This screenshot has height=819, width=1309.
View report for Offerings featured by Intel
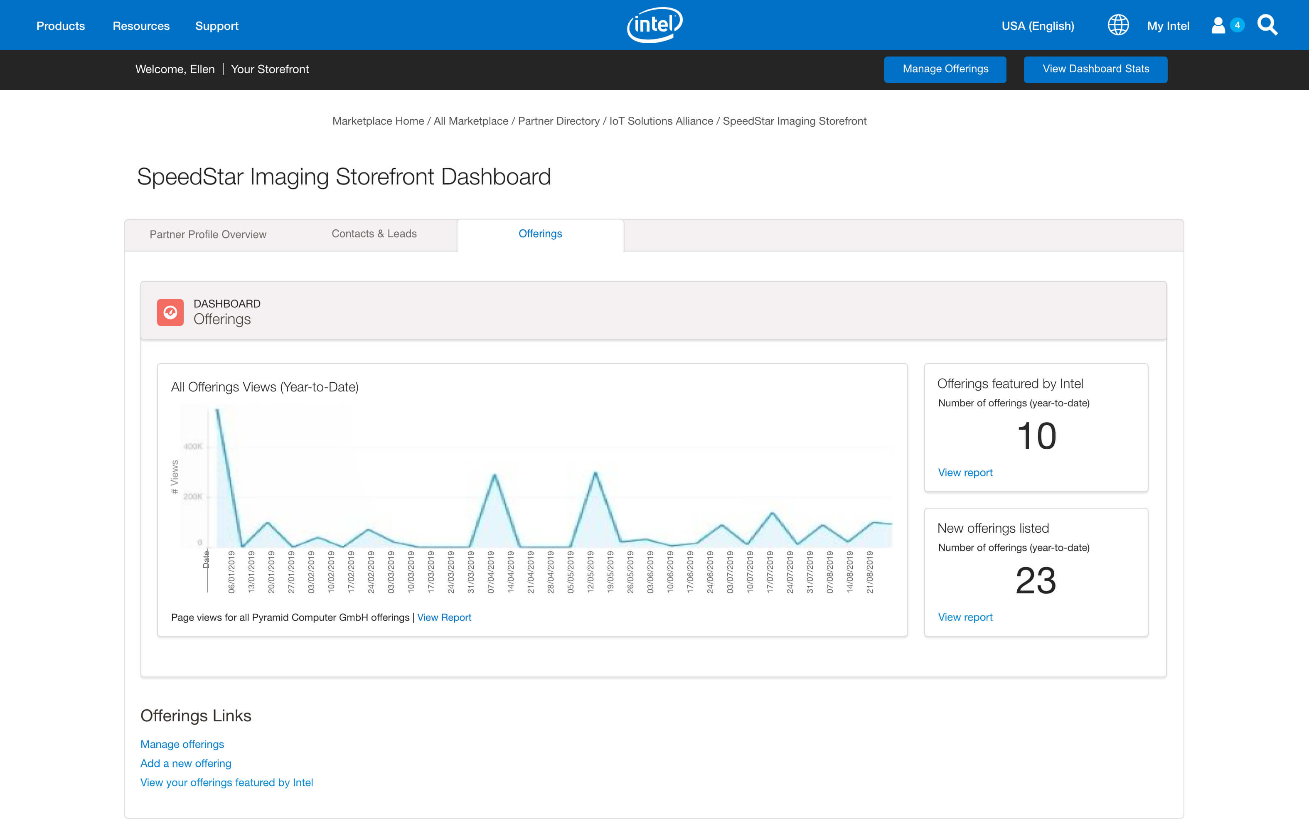pos(965,473)
